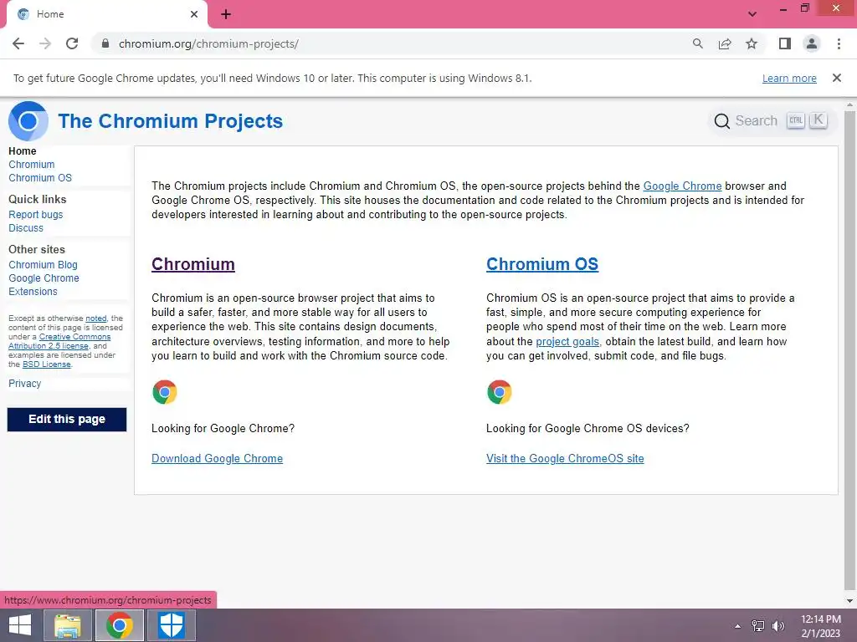Screen dimensions: 857x642
Task: Click the network tray icon
Action: [758, 626]
